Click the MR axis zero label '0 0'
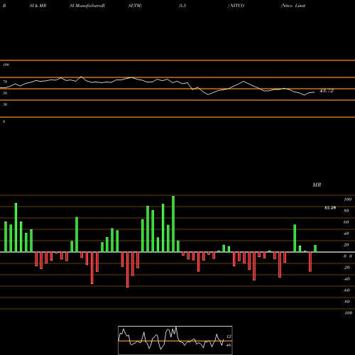 click(x=348, y=256)
